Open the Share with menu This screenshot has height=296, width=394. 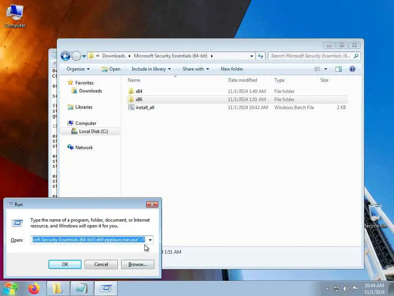[x=195, y=69]
